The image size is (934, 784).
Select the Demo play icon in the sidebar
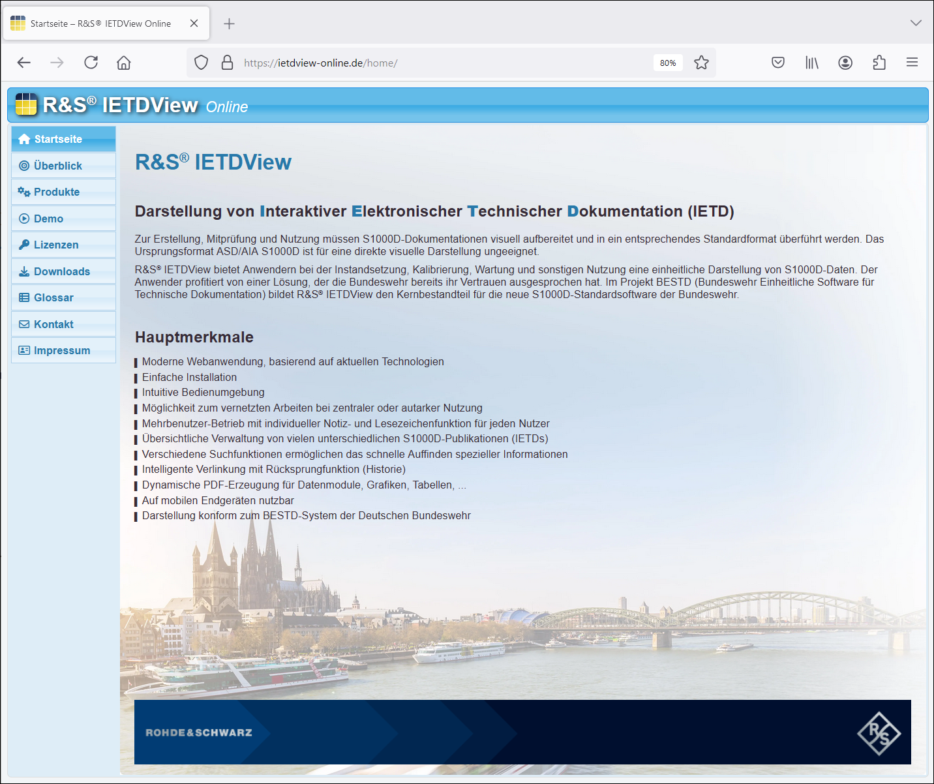click(24, 218)
